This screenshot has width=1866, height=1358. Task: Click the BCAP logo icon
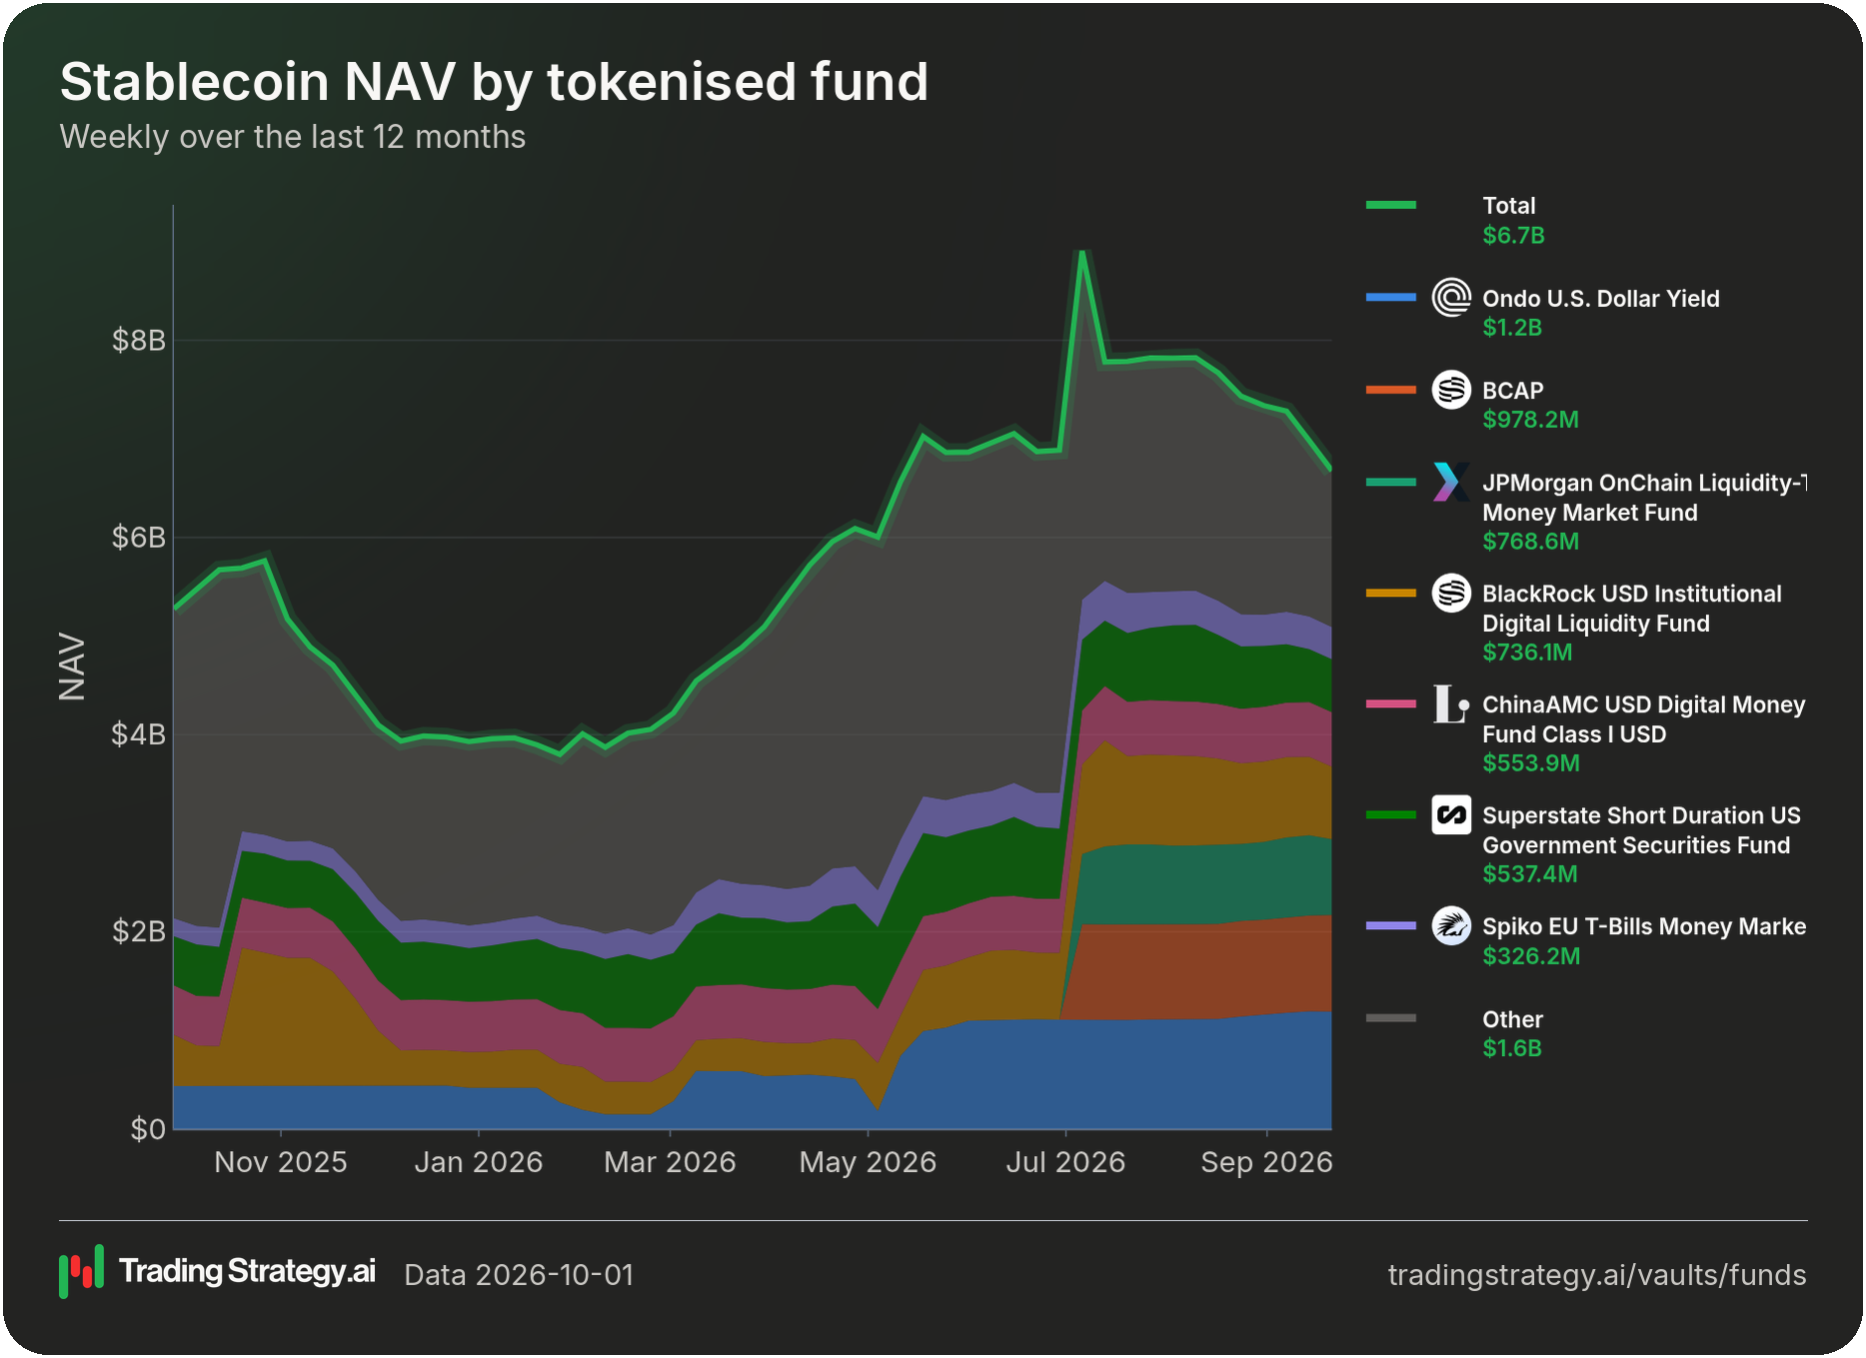click(x=1451, y=390)
